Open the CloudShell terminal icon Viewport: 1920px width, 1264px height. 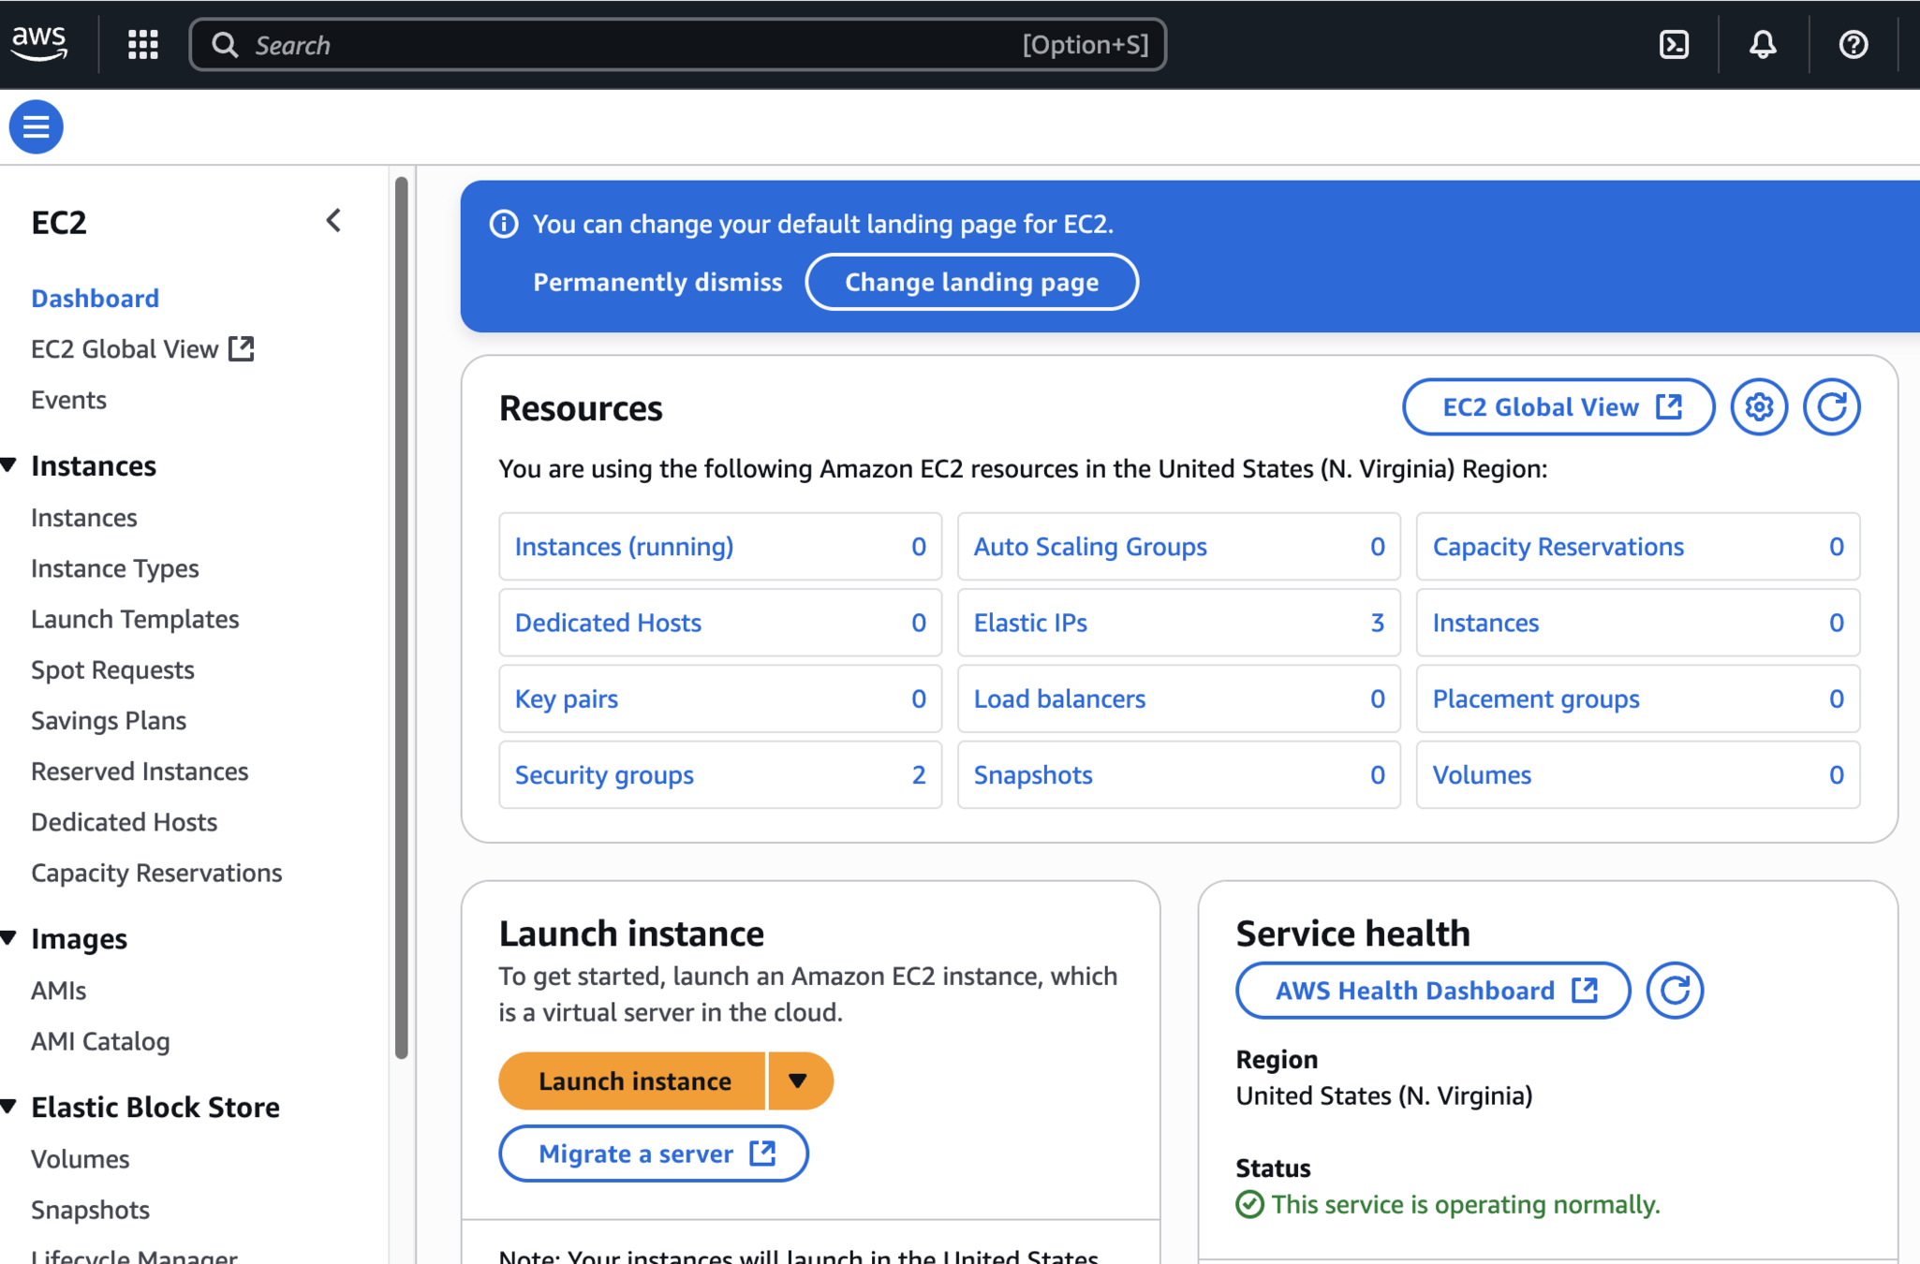pos(1674,44)
